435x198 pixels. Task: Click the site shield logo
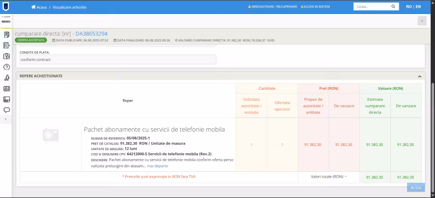tap(6, 6)
